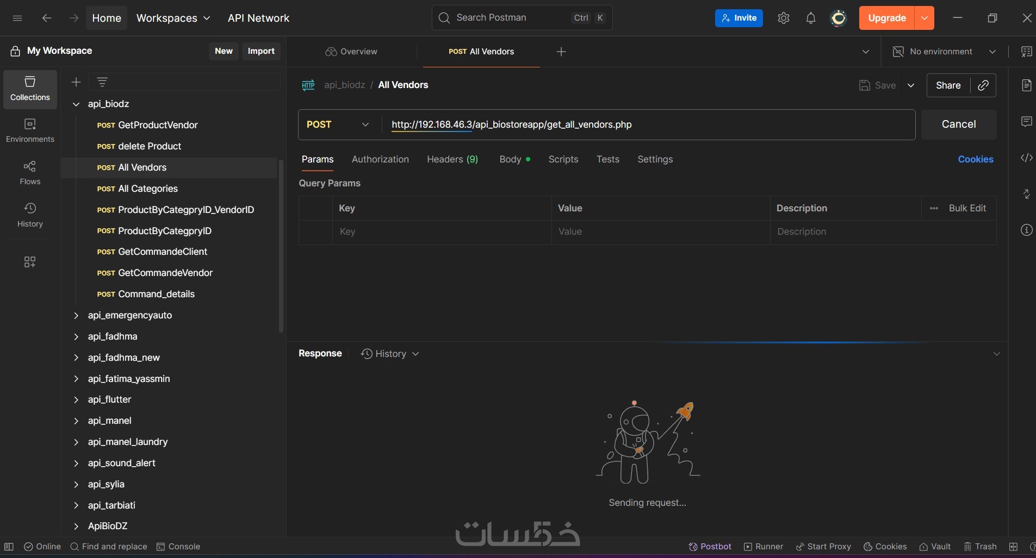Copy request link with the link icon
Screen dimensions: 1036x558
983,85
